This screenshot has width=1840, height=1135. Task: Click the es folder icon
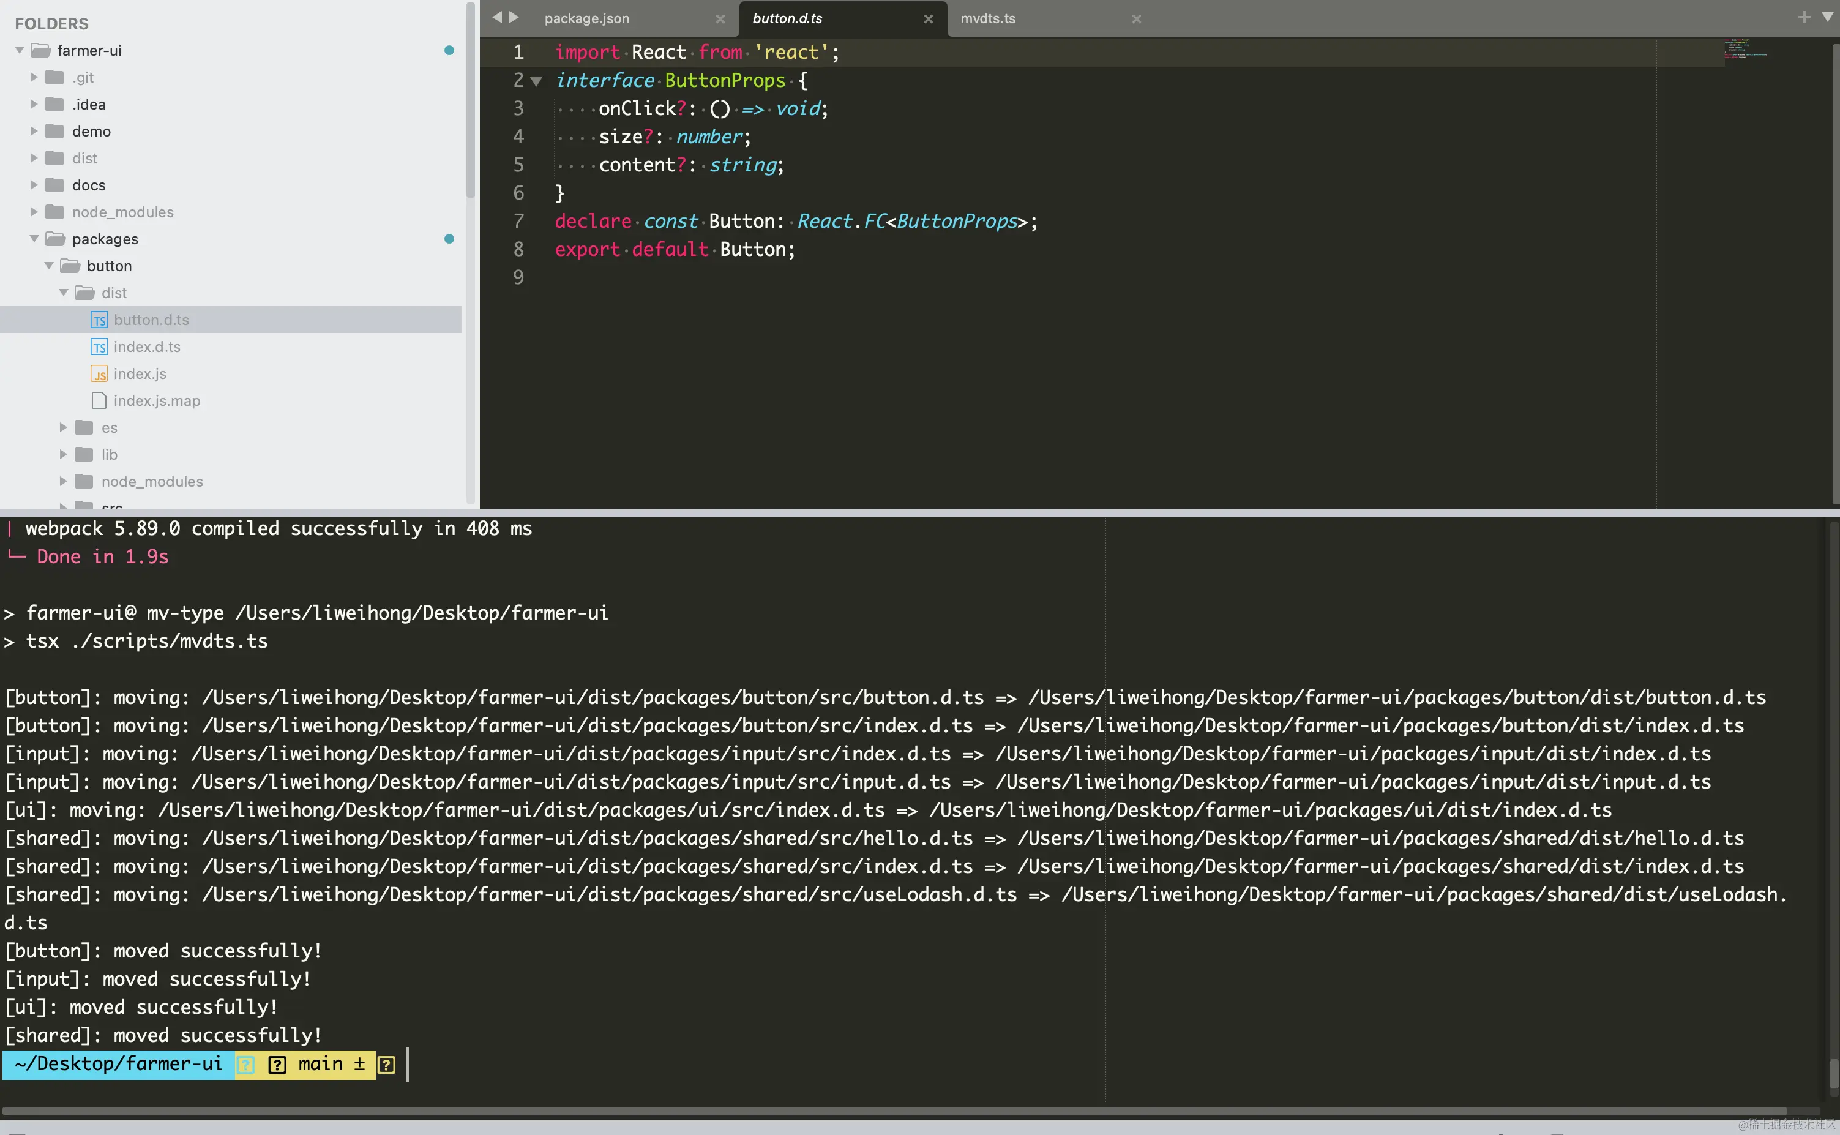[x=84, y=428]
